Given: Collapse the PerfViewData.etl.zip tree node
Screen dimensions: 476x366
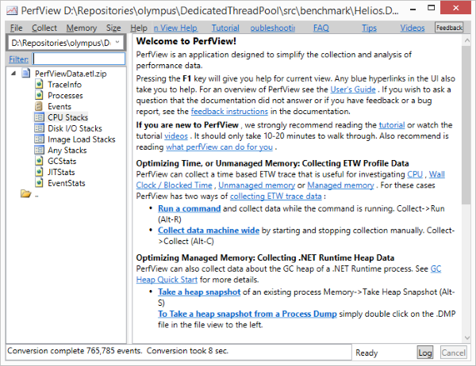Looking at the screenshot, I should [16, 73].
